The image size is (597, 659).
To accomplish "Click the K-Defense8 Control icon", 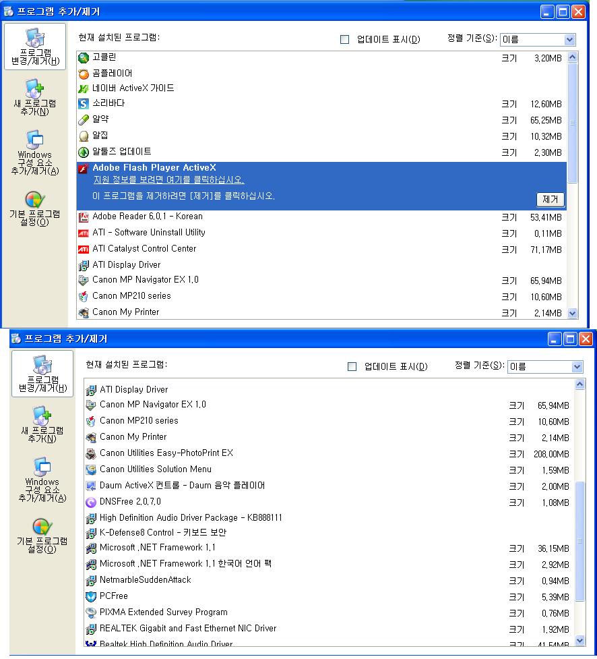I will coord(91,533).
